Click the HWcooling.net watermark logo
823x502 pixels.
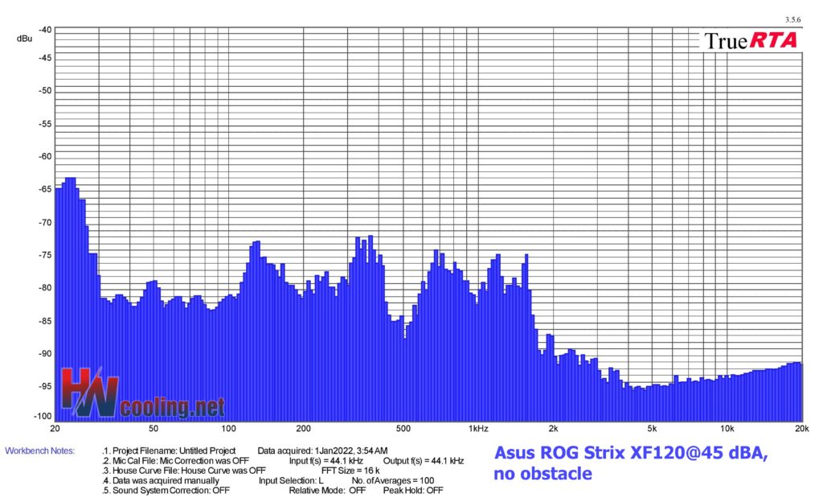tap(142, 395)
